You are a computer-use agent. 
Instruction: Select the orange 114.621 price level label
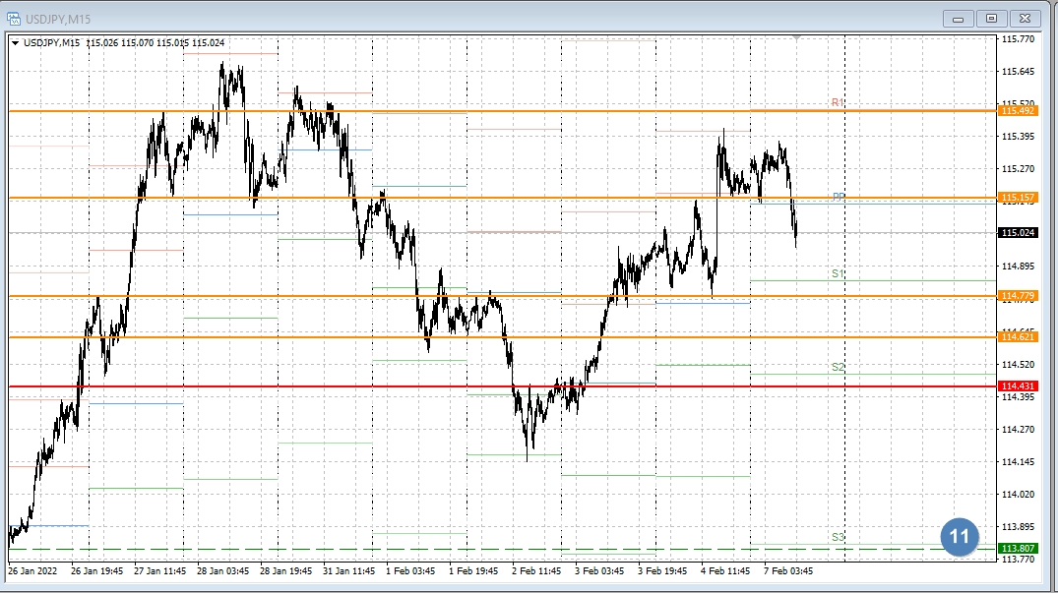pos(1018,337)
